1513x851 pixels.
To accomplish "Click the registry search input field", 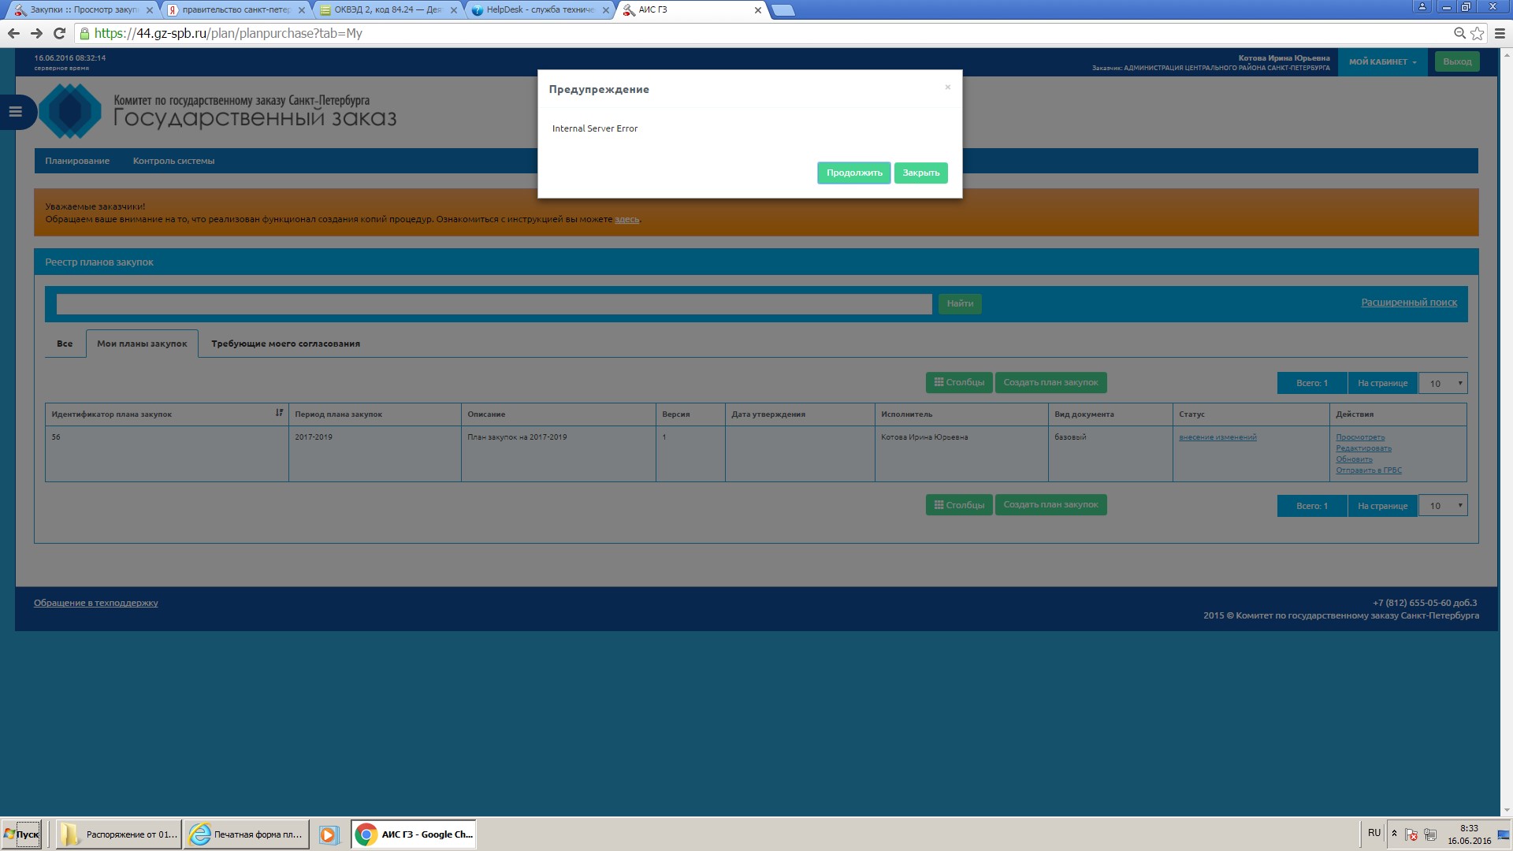I will [x=494, y=304].
